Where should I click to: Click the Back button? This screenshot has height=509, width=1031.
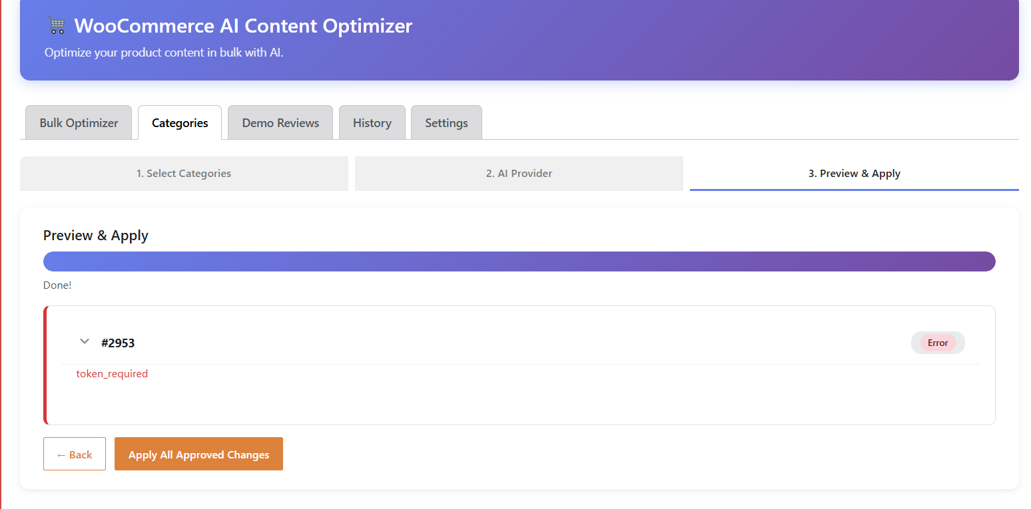coord(75,454)
